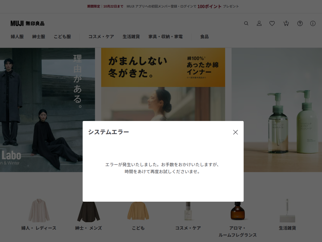Open the 紳士服 menu
The image size is (322, 242).
[39, 37]
